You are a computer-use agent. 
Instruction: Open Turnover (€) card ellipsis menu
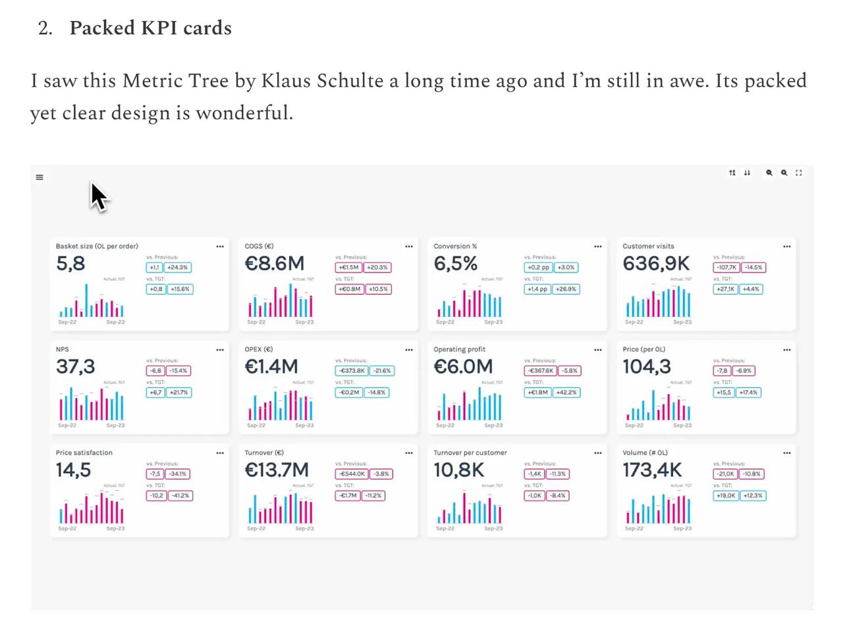(409, 453)
